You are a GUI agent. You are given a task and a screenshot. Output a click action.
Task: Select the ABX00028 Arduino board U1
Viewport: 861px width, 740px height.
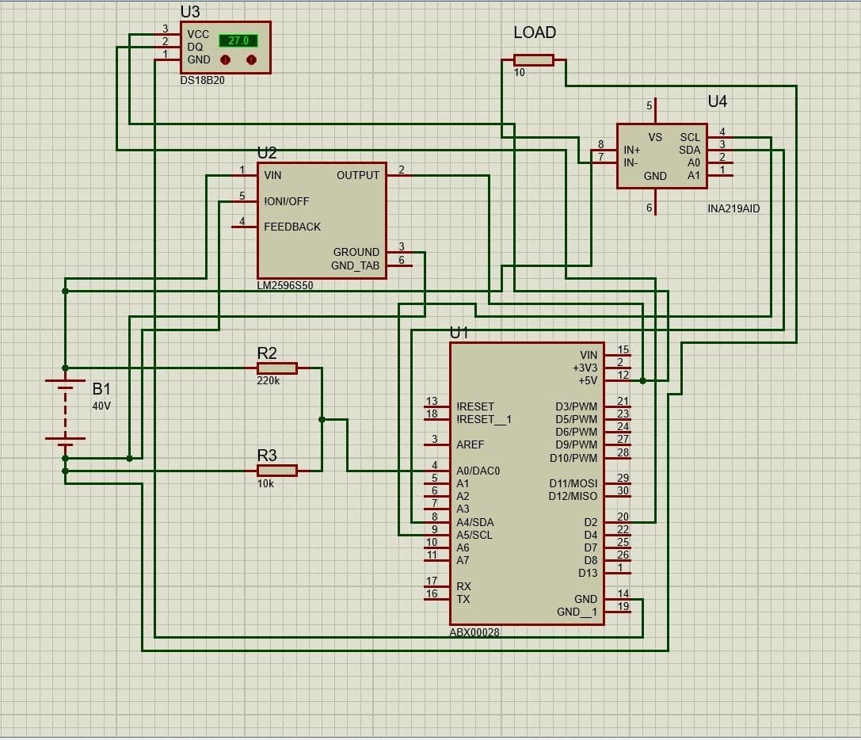pos(528,484)
